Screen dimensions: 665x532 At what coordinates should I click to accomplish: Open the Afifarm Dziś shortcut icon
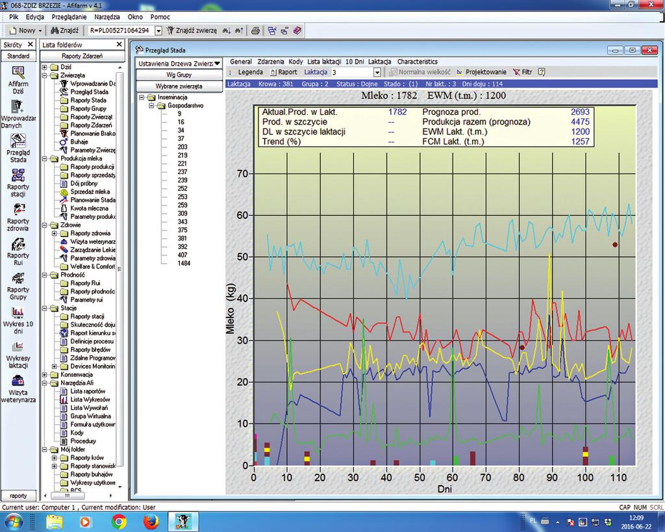click(18, 73)
